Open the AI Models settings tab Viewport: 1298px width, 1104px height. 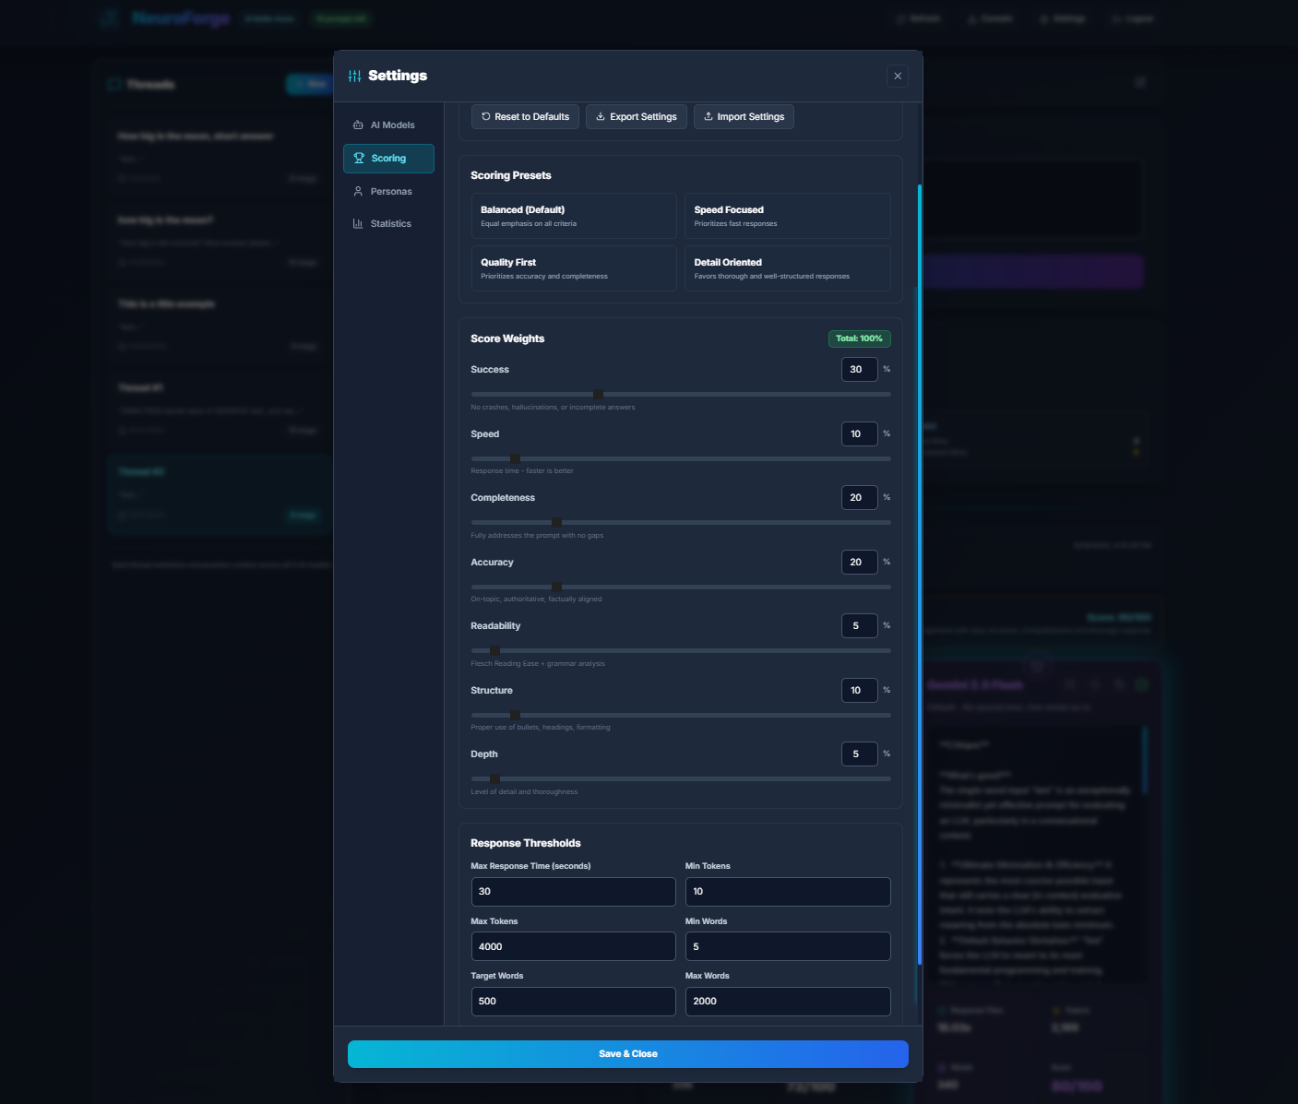pyautogui.click(x=388, y=125)
